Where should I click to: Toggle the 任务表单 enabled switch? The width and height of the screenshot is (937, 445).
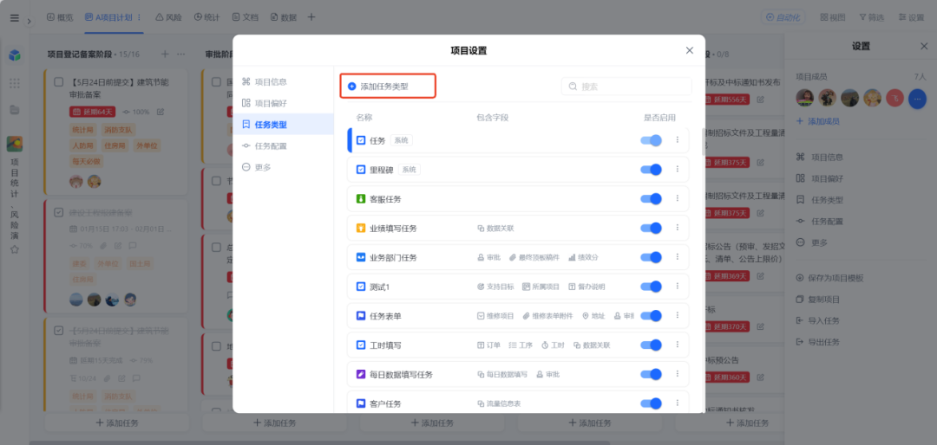tap(651, 315)
